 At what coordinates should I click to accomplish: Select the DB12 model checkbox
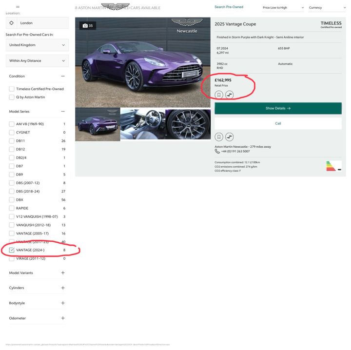[x=12, y=149]
